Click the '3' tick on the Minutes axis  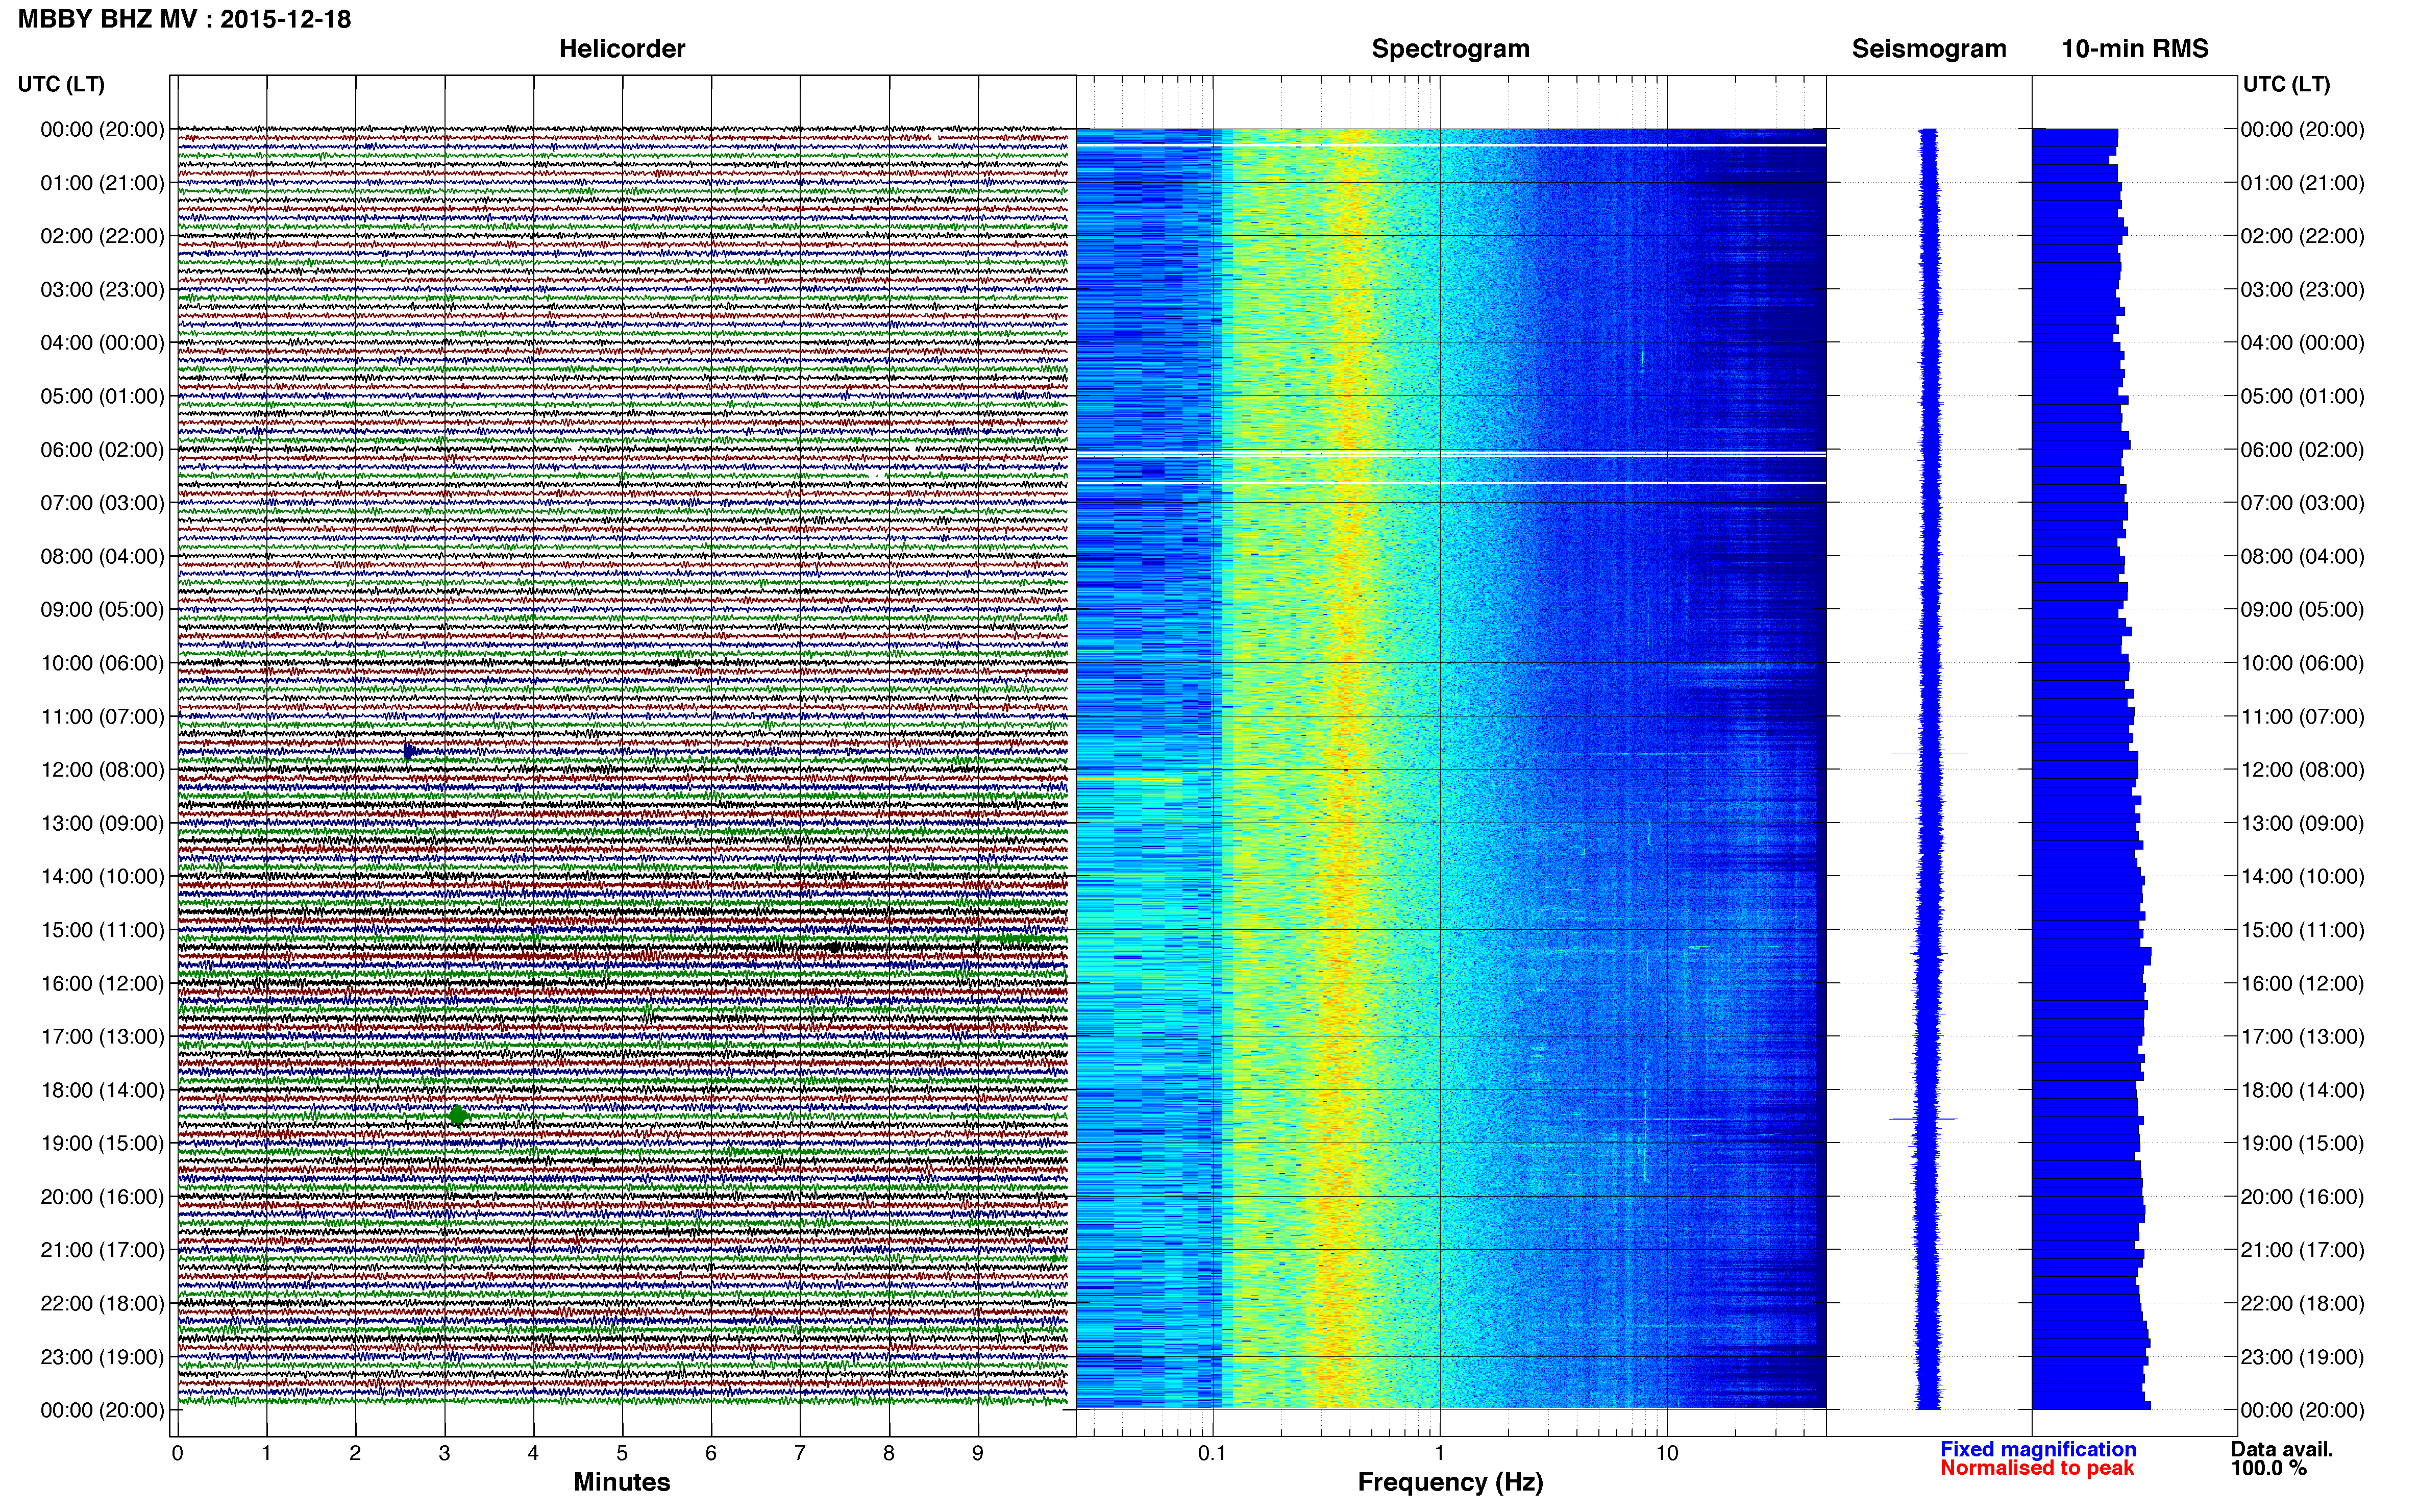pos(444,1454)
